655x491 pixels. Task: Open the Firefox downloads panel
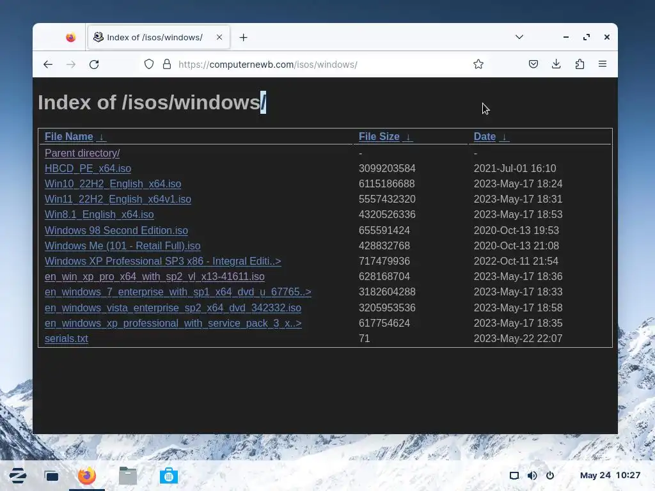pyautogui.click(x=556, y=64)
